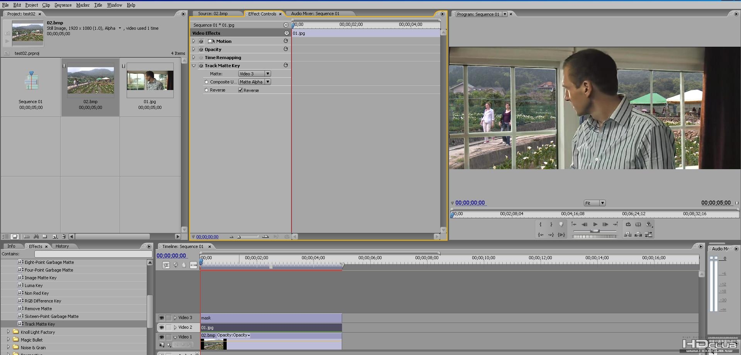The image size is (741, 355).
Task: Select the Luma Key effect
Action: click(x=34, y=285)
